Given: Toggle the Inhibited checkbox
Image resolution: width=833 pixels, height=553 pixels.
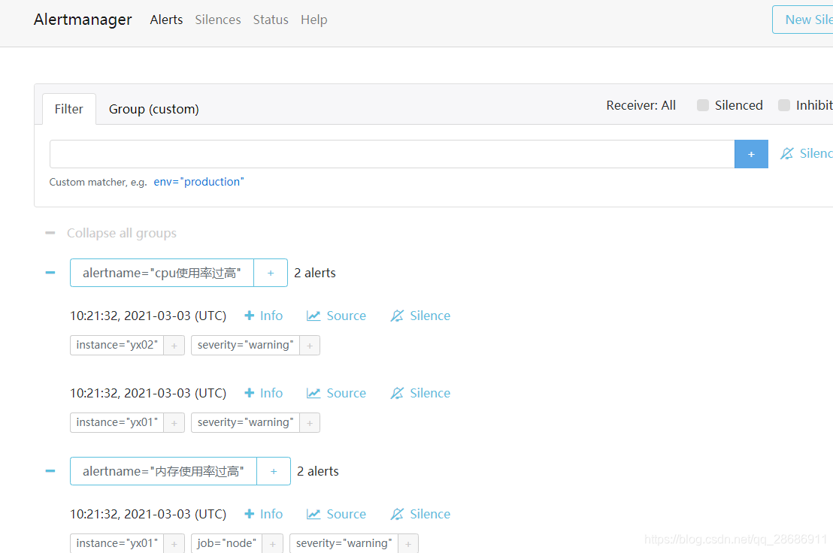Looking at the screenshot, I should [783, 105].
